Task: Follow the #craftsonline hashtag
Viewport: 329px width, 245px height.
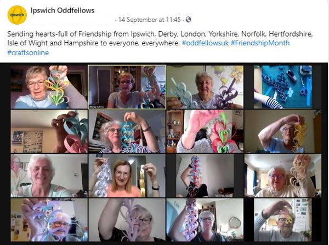Action: [x=28, y=52]
